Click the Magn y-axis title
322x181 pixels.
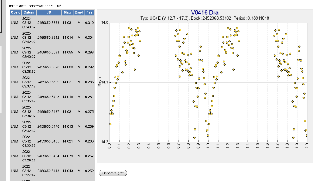[99, 82]
